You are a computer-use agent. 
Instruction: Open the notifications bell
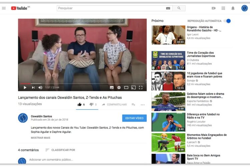point(233,8)
